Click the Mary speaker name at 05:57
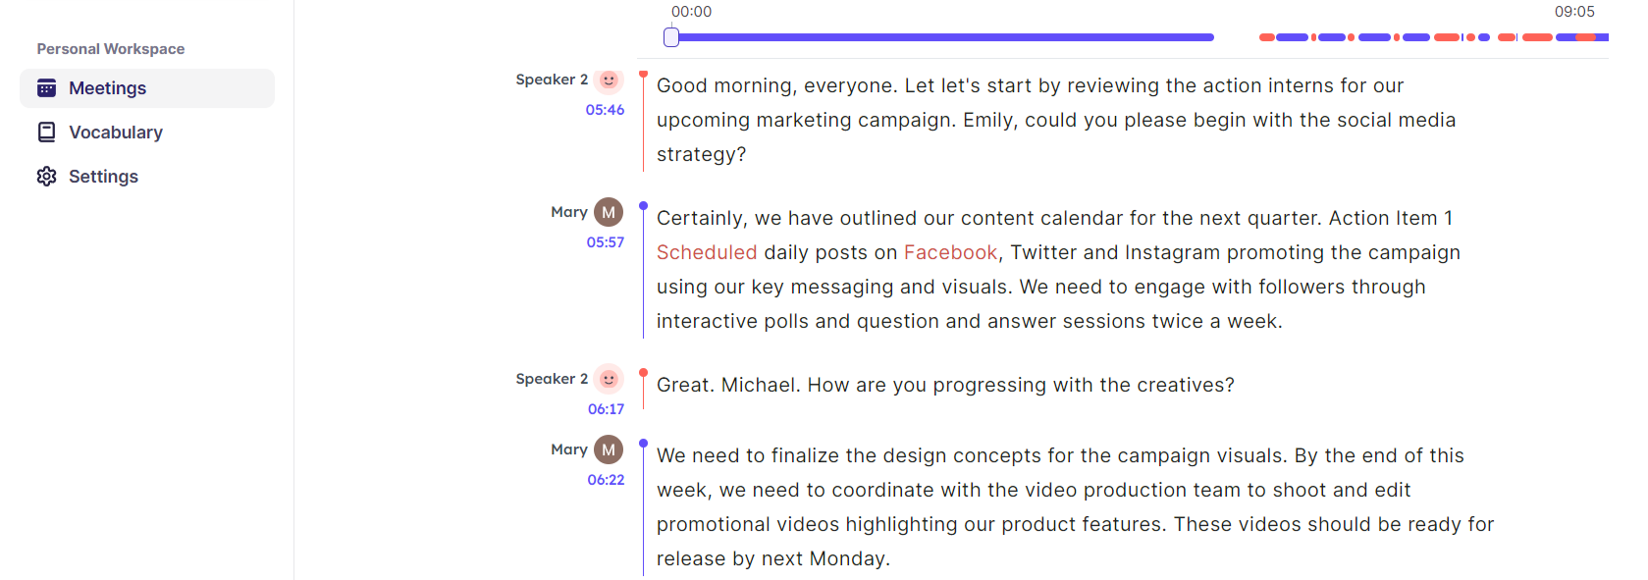This screenshot has width=1648, height=580. click(569, 212)
